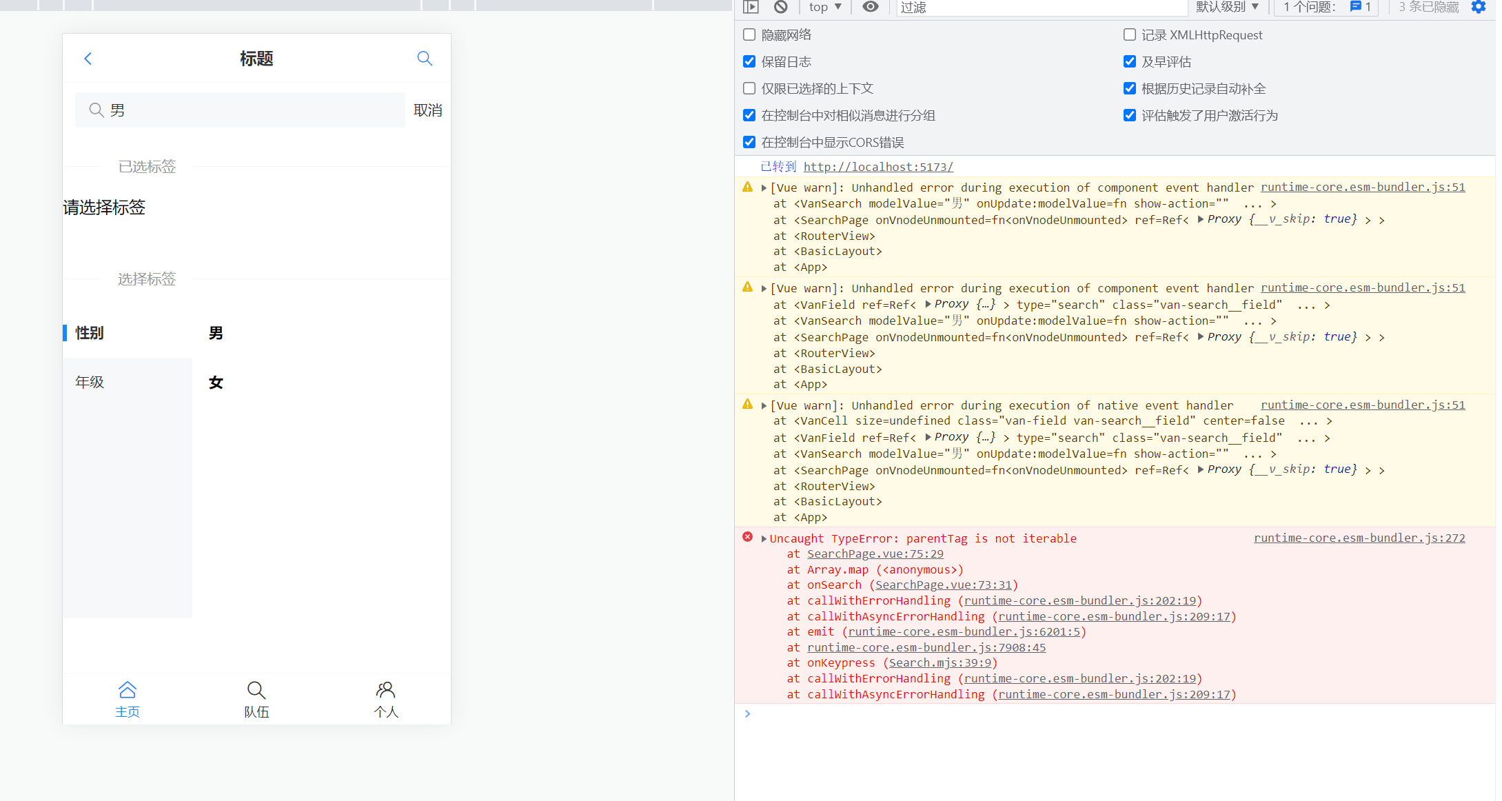Screen dimensions: 1502x801
Task: Open runtime-core.esm-bundler.js:272 source link
Action: pos(1359,538)
